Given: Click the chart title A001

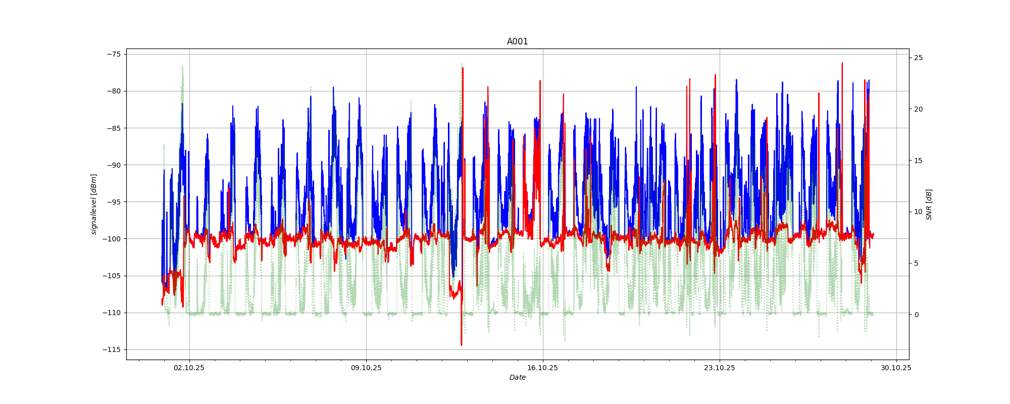Looking at the screenshot, I should click(x=517, y=42).
